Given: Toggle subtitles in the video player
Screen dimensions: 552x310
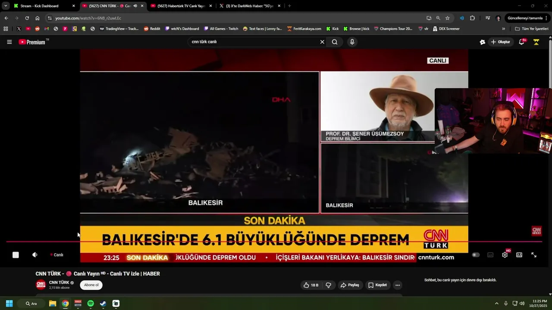Looking at the screenshot, I should tap(490, 255).
